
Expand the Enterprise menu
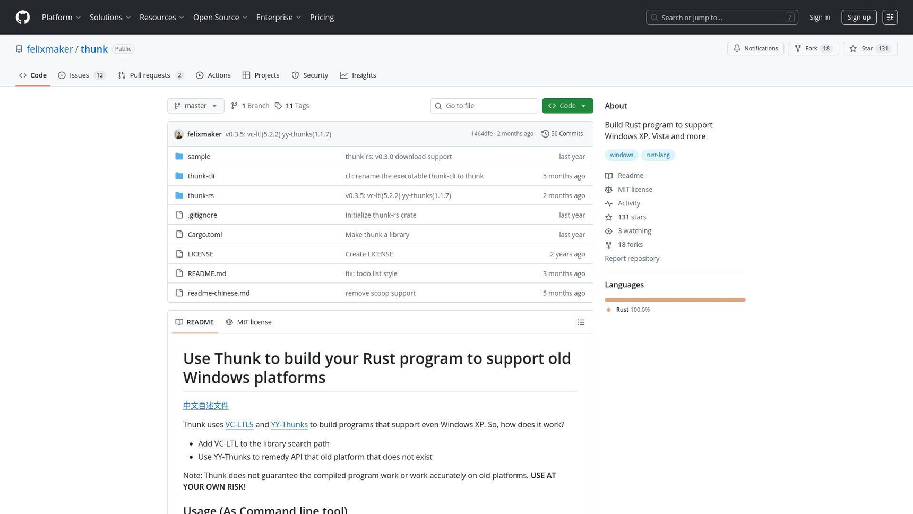click(279, 18)
